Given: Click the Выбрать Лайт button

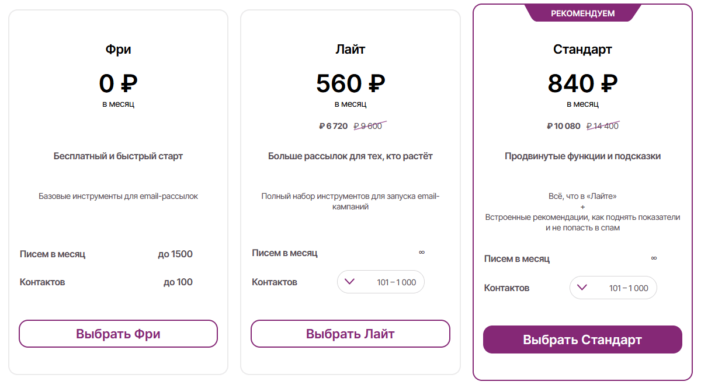Looking at the screenshot, I should (x=350, y=334).
